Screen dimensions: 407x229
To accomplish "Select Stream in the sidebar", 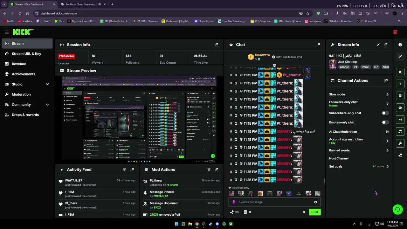I will (x=27, y=44).
